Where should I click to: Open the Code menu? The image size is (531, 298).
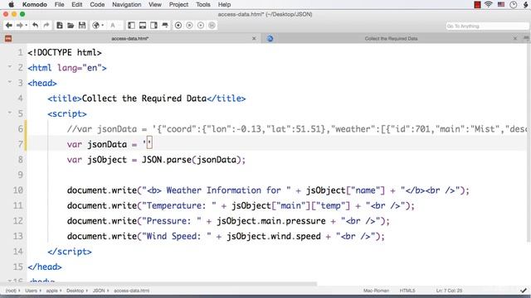[97, 4]
